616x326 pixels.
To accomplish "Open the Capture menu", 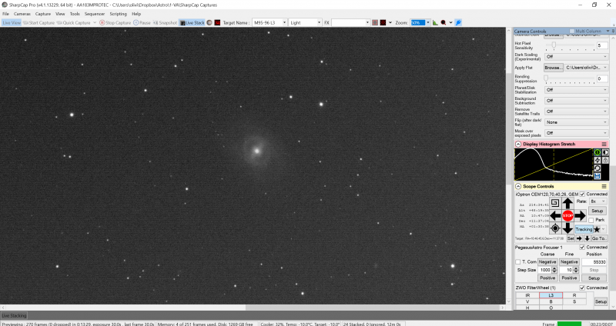I will pyautogui.click(x=43, y=14).
